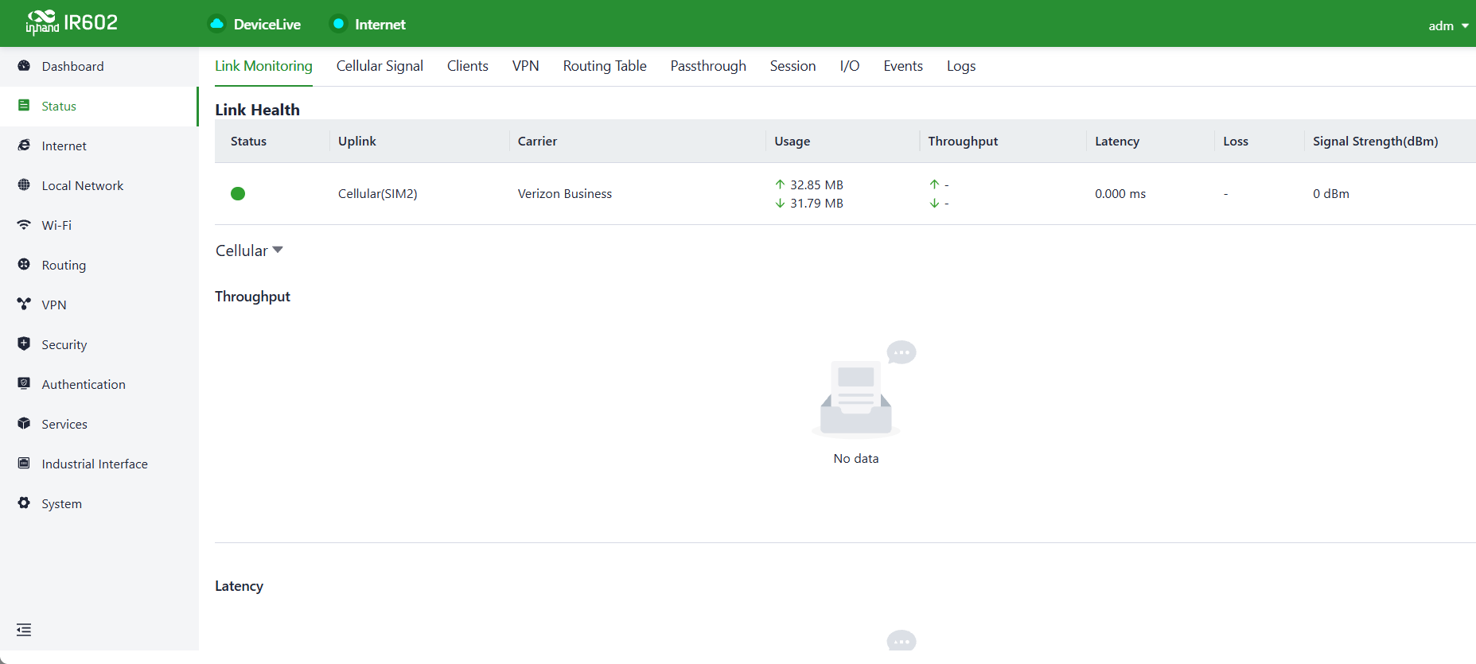The width and height of the screenshot is (1476, 664).
Task: Open the Routing Table tab
Action: (x=605, y=66)
